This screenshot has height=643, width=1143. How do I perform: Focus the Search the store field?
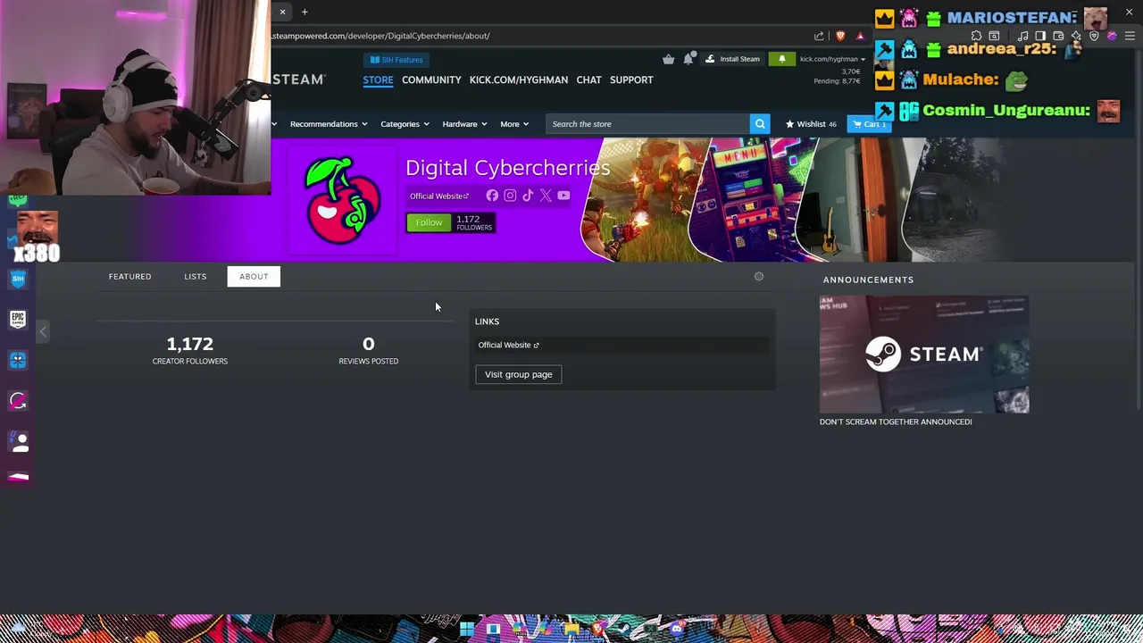click(647, 124)
